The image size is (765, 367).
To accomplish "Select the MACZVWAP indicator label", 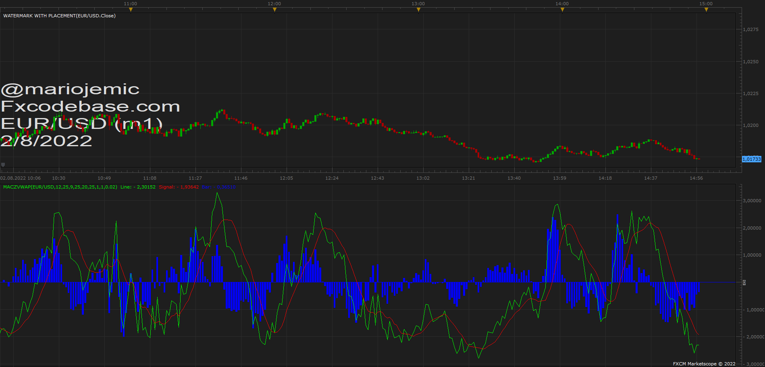I will coord(60,187).
